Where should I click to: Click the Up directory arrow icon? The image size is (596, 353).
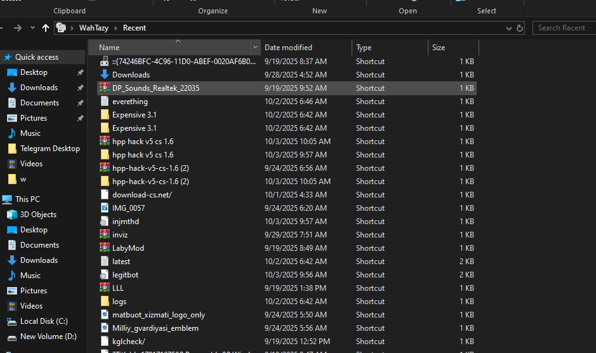(x=45, y=28)
